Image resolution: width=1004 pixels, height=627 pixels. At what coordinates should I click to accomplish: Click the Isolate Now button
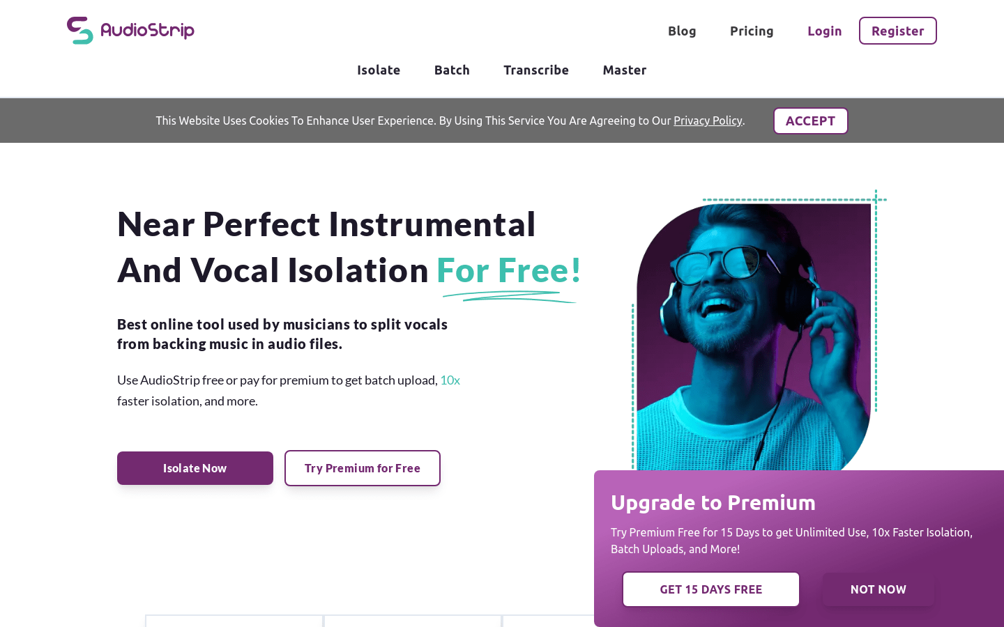coord(195,468)
